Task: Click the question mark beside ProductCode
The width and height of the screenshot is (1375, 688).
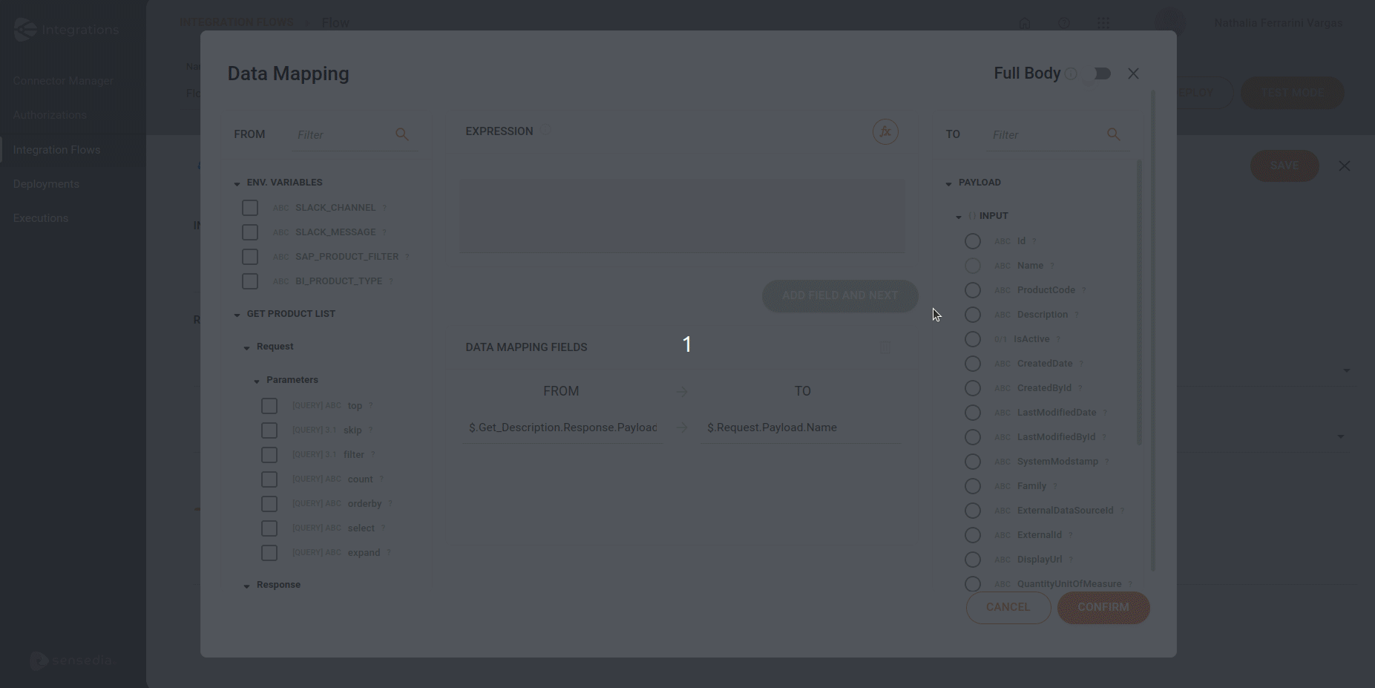Action: (1083, 290)
